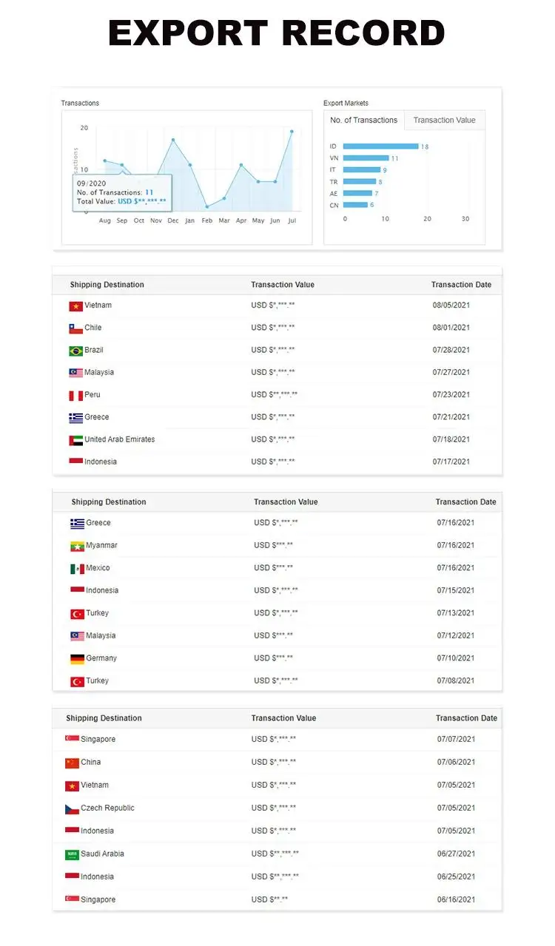
Task: Click the date 07/23/2021
Action: (451, 395)
